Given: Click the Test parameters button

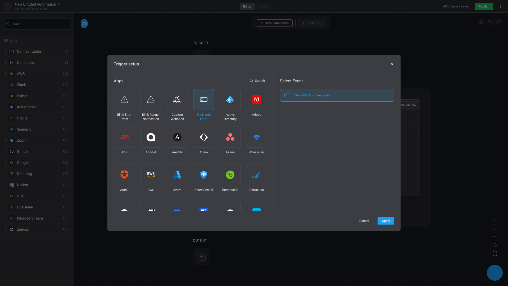Looking at the screenshot, I should [275, 23].
